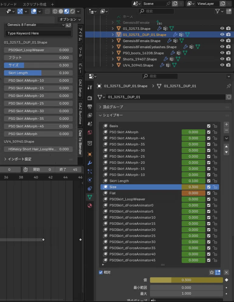The height and width of the screenshot is (302, 234).
Task: Open the Tool properties tab icon
Action: coord(90,87)
